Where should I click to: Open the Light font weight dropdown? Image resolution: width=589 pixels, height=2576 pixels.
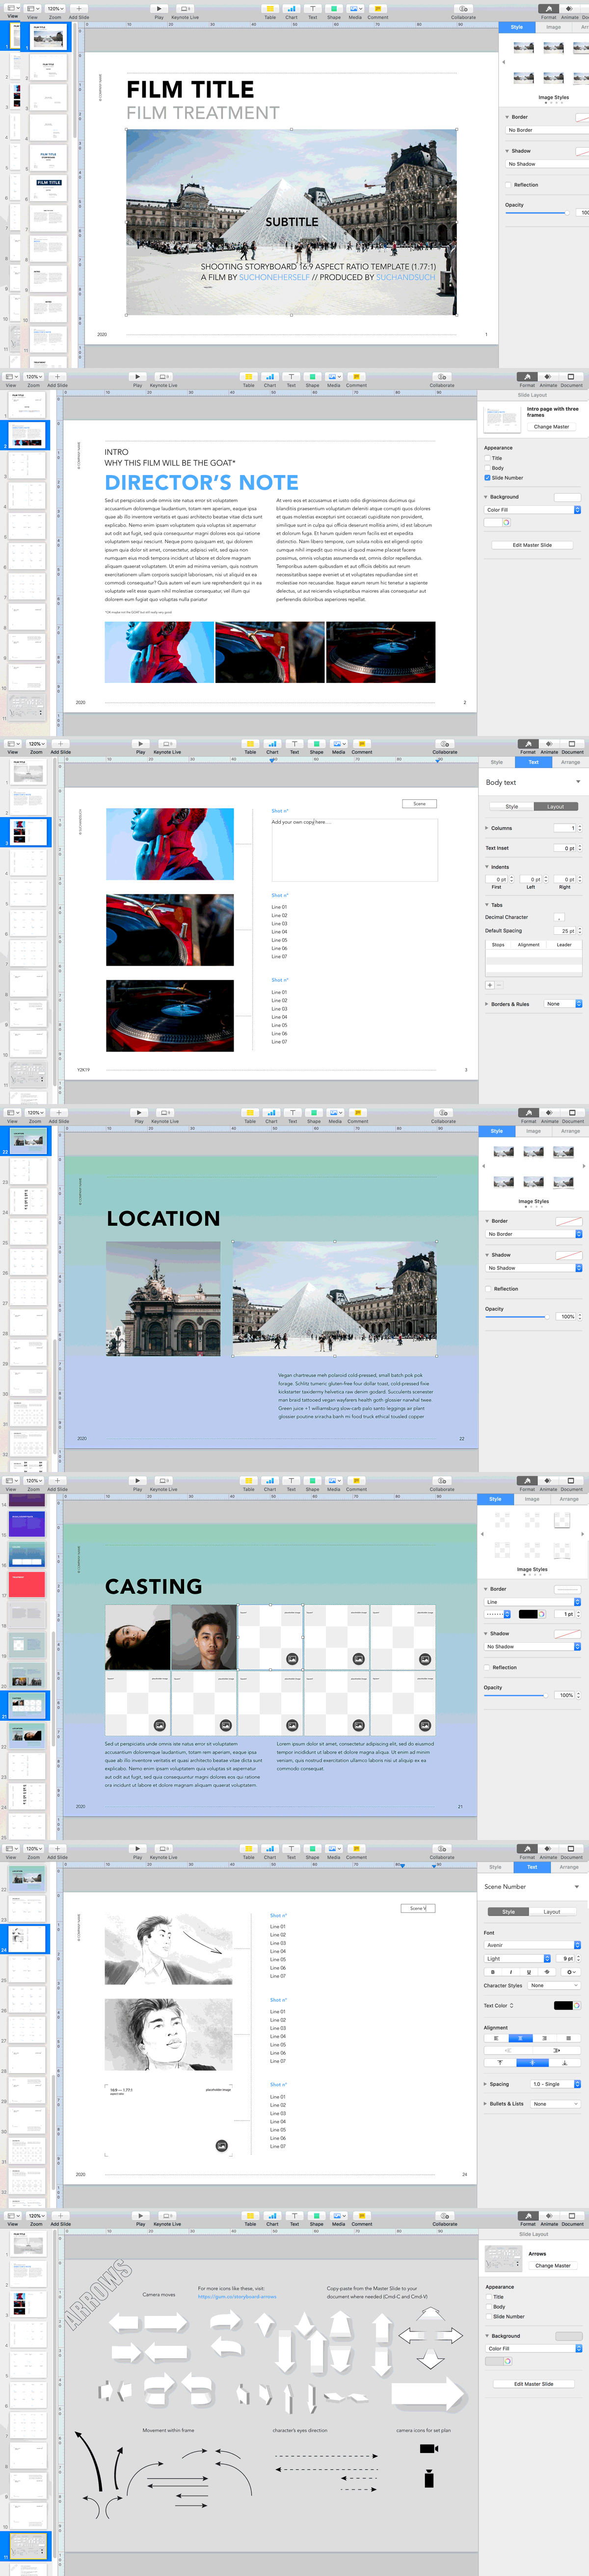click(518, 1959)
